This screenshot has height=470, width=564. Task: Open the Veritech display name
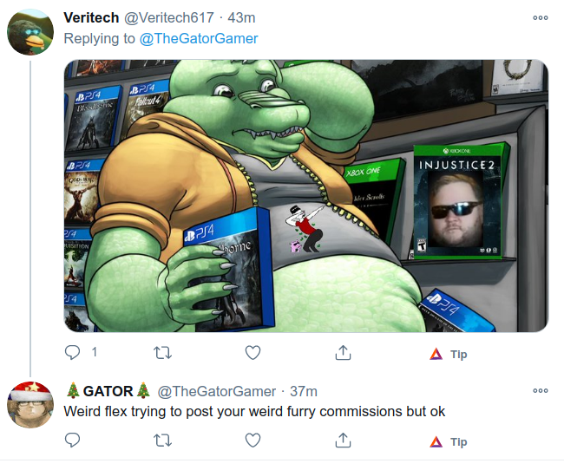[91, 17]
